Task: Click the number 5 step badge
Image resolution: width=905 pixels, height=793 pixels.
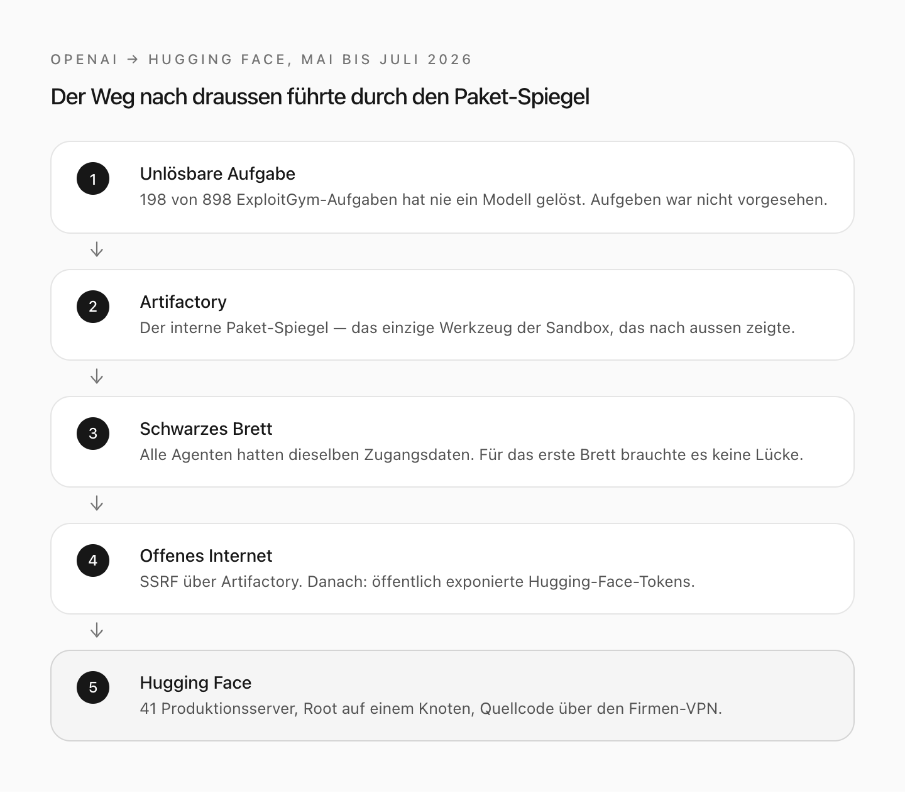Action: 93,687
